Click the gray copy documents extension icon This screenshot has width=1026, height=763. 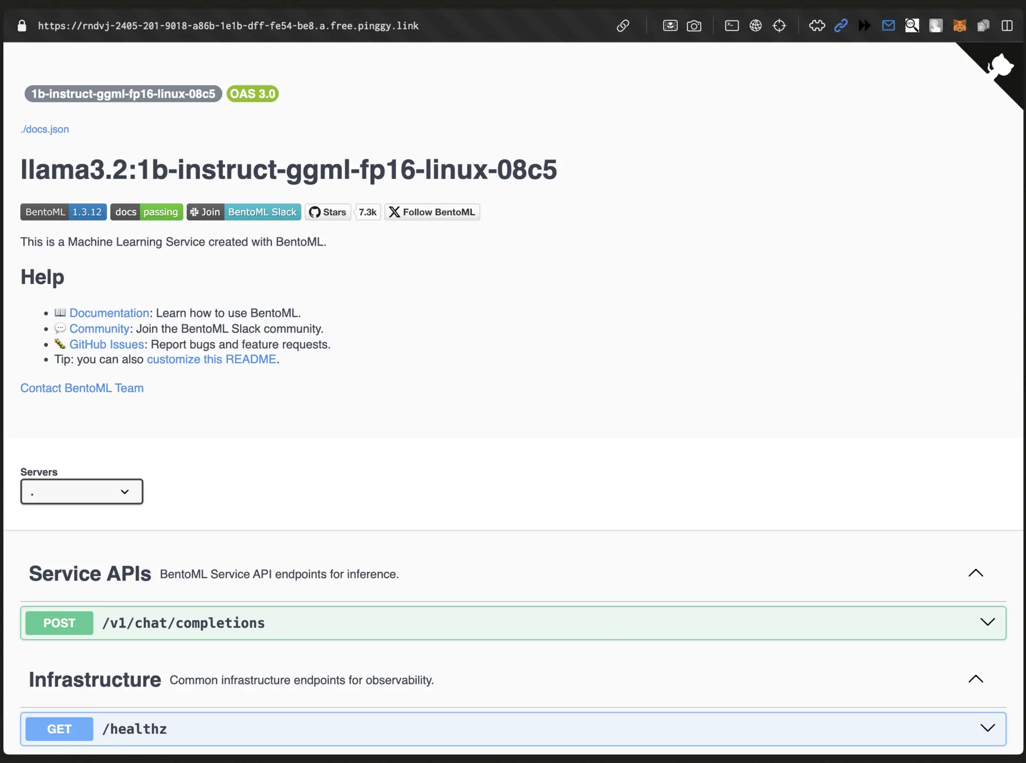tap(983, 26)
